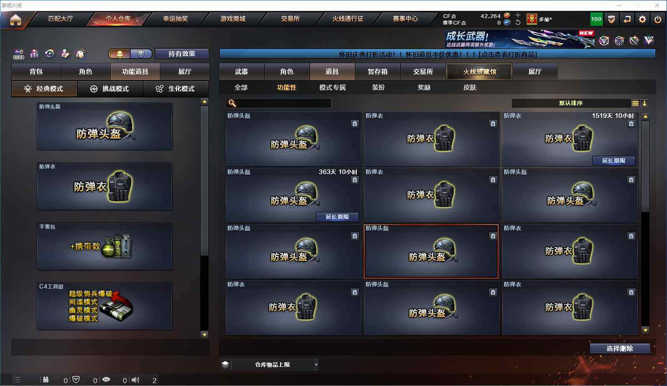The width and height of the screenshot is (667, 386).
Task: Add CF points with the plus icon
Action: 518,15
